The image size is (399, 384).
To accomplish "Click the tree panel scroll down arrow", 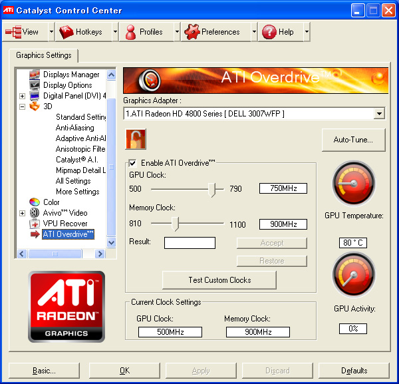I will [x=111, y=242].
